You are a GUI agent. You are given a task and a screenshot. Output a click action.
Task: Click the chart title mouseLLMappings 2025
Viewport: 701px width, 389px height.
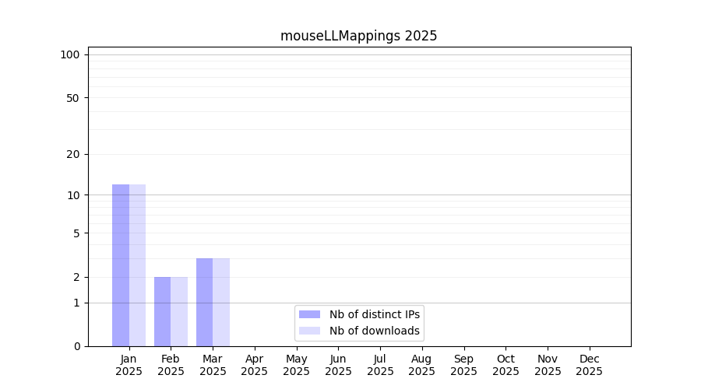[x=358, y=36]
